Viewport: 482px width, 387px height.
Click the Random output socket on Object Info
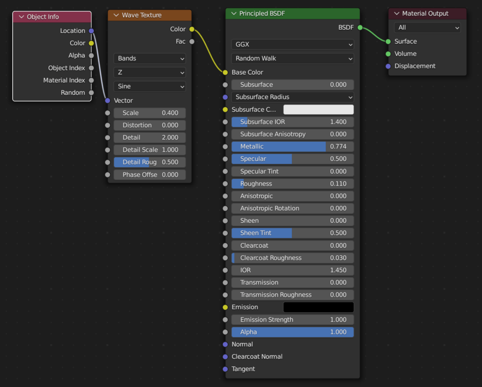tap(91, 92)
